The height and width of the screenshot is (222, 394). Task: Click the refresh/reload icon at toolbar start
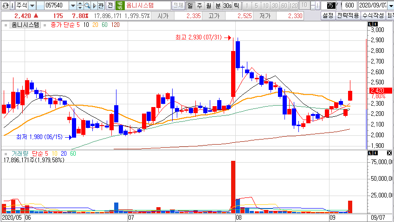[5, 5]
